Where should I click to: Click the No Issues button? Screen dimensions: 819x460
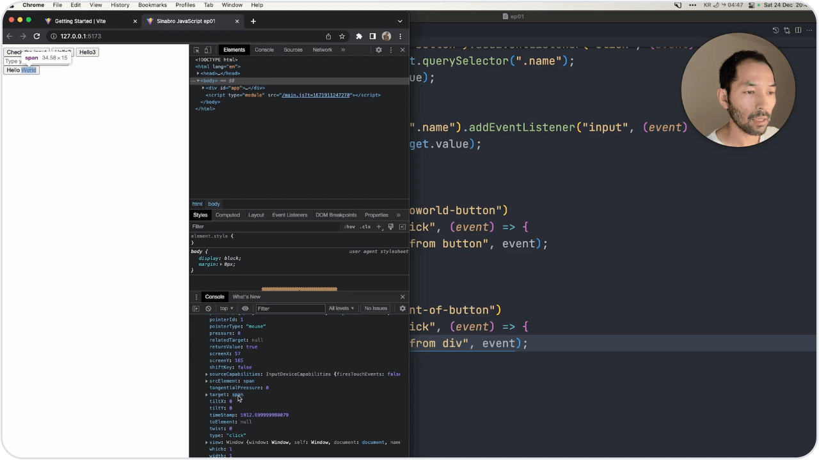376,309
